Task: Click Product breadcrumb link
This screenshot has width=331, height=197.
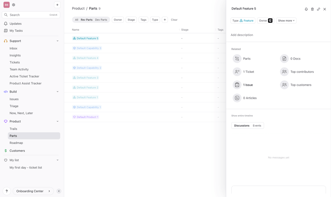Action: pos(78,8)
